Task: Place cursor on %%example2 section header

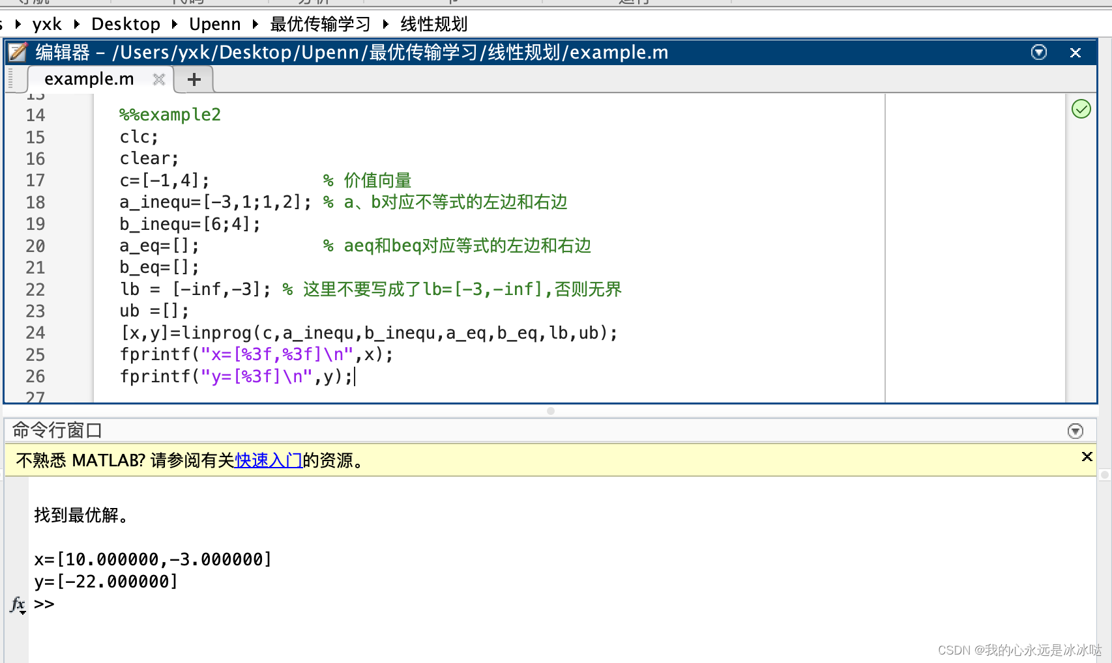Action: click(170, 115)
